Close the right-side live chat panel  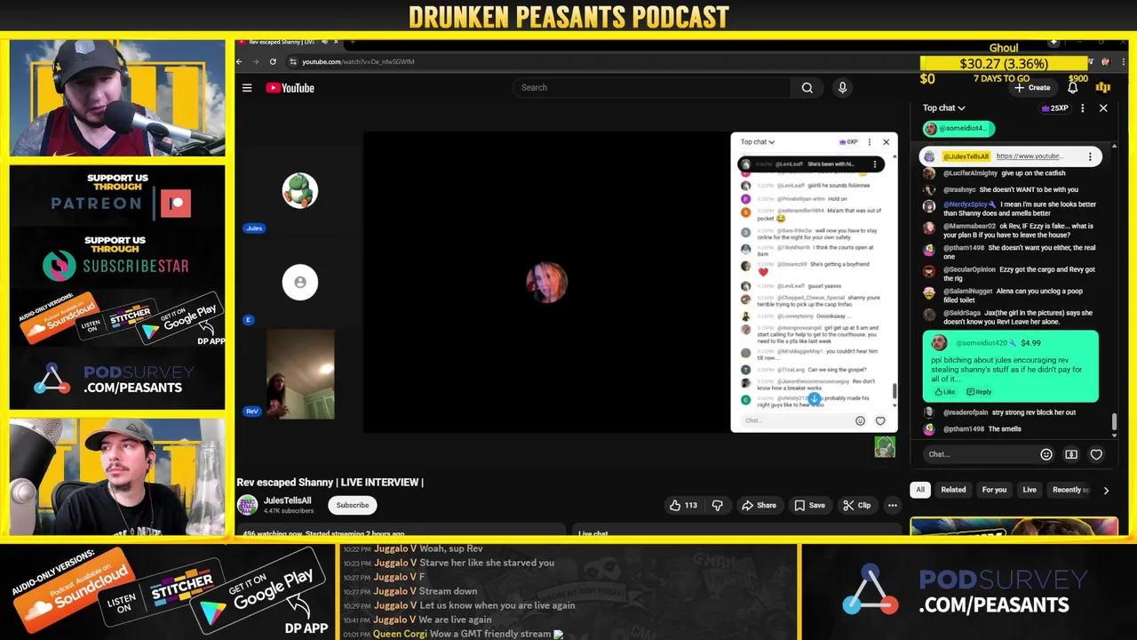(x=1103, y=108)
